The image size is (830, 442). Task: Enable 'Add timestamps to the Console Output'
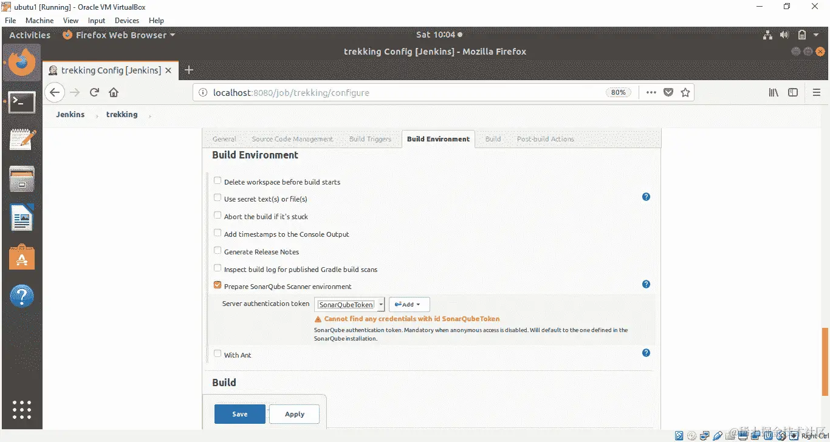click(218, 233)
